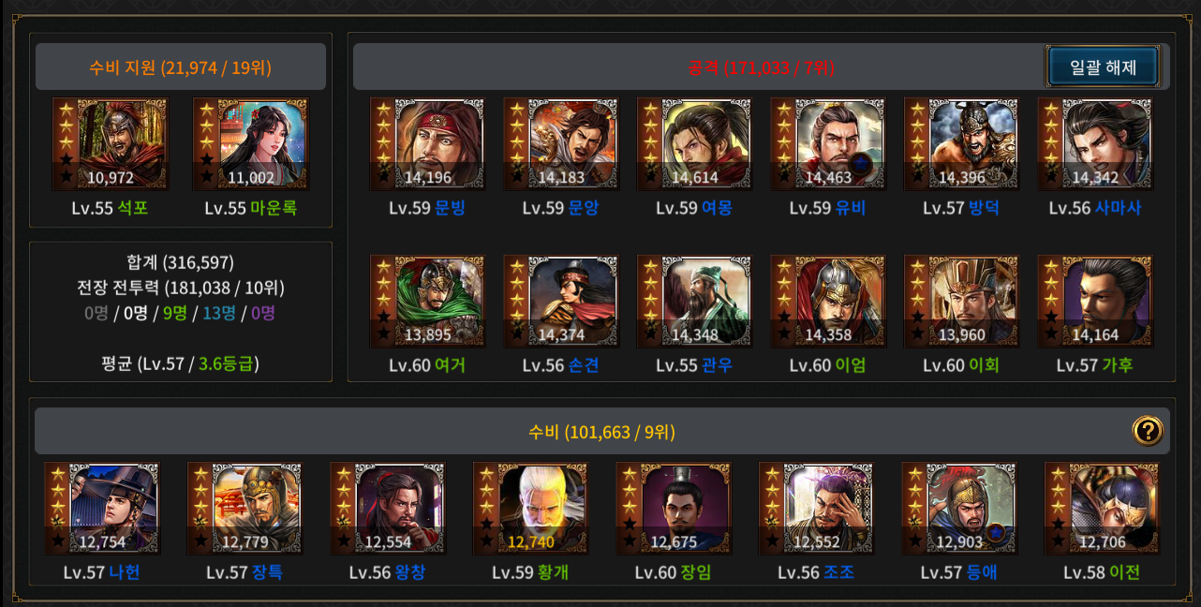Viewport: 1201px width, 607px height.
Task: Click the 일괄 해제 button
Action: 1103,67
